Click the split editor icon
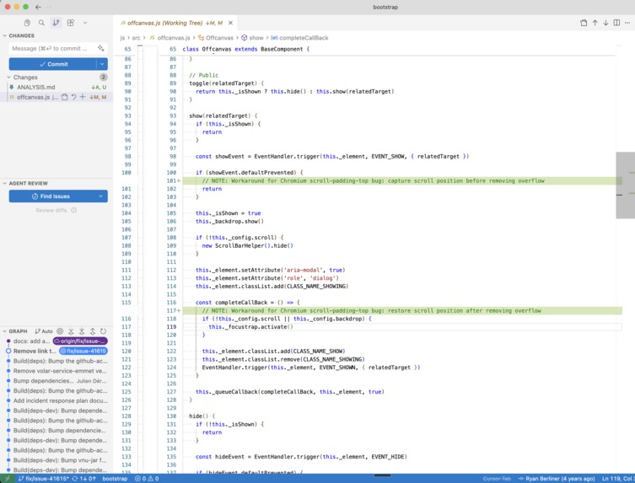The image size is (635, 483). [616, 23]
